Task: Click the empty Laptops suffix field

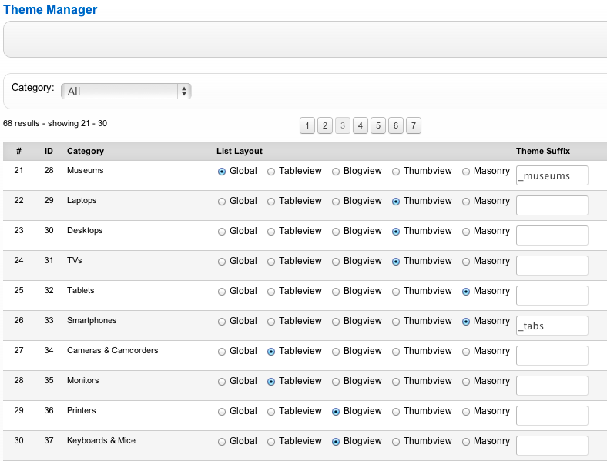Action: tap(552, 205)
